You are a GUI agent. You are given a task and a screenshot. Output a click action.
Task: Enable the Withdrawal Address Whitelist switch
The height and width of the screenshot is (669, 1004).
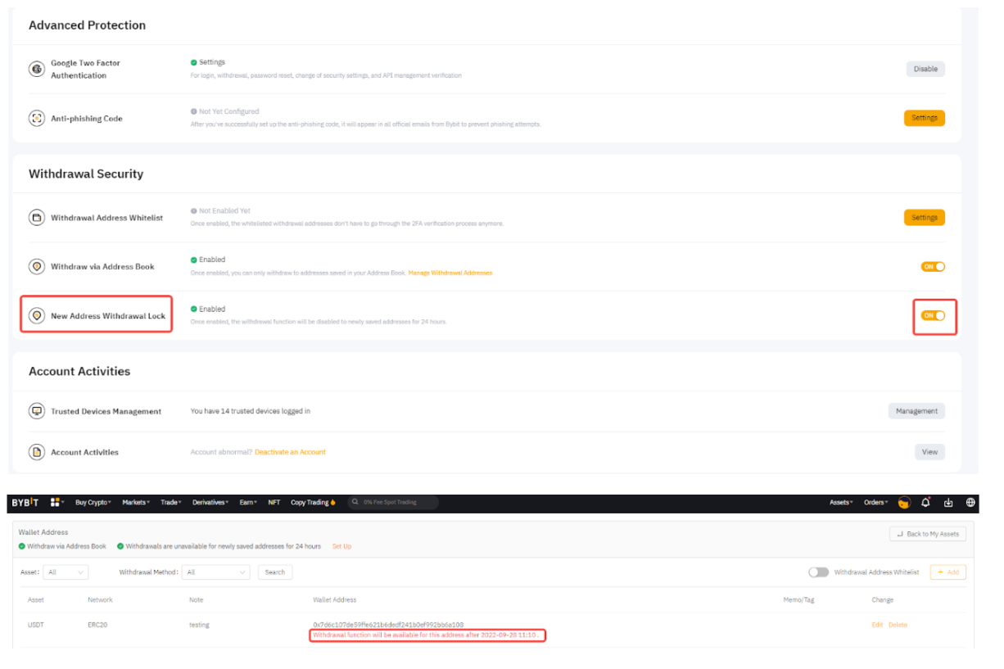point(818,572)
